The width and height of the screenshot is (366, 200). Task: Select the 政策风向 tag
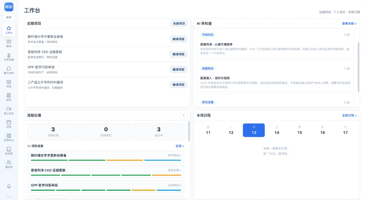(x=207, y=68)
